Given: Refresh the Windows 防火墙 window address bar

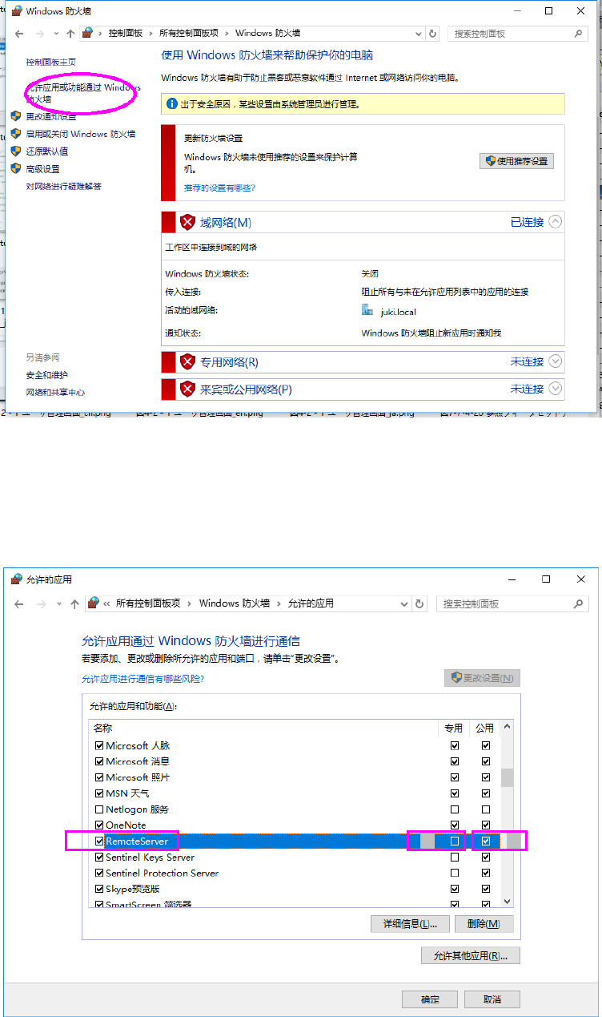Looking at the screenshot, I should pos(433,34).
